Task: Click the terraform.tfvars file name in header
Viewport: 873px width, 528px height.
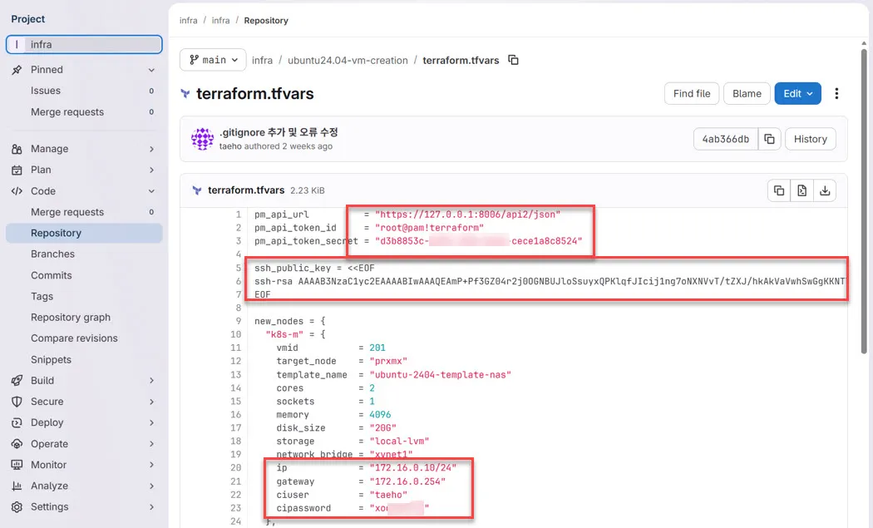Action: [x=246, y=190]
